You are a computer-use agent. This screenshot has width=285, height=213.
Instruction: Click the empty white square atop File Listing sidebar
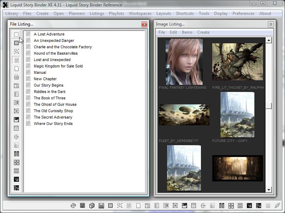tap(16, 34)
